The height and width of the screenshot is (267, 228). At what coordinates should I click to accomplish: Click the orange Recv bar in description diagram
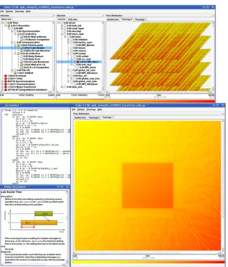(39, 223)
